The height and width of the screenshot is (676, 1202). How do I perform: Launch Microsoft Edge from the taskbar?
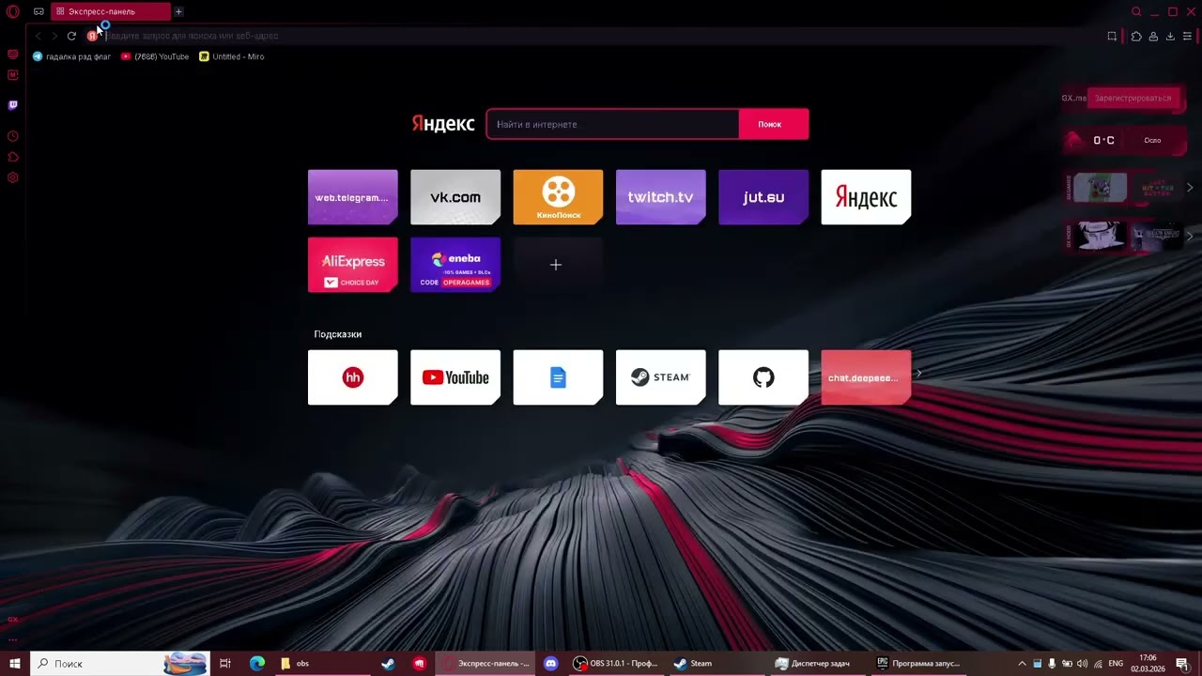pyautogui.click(x=256, y=664)
